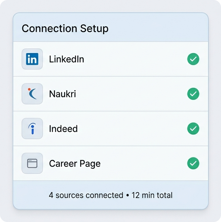Toggle the green checkmark for Career Page
221x222 pixels.
click(x=193, y=163)
